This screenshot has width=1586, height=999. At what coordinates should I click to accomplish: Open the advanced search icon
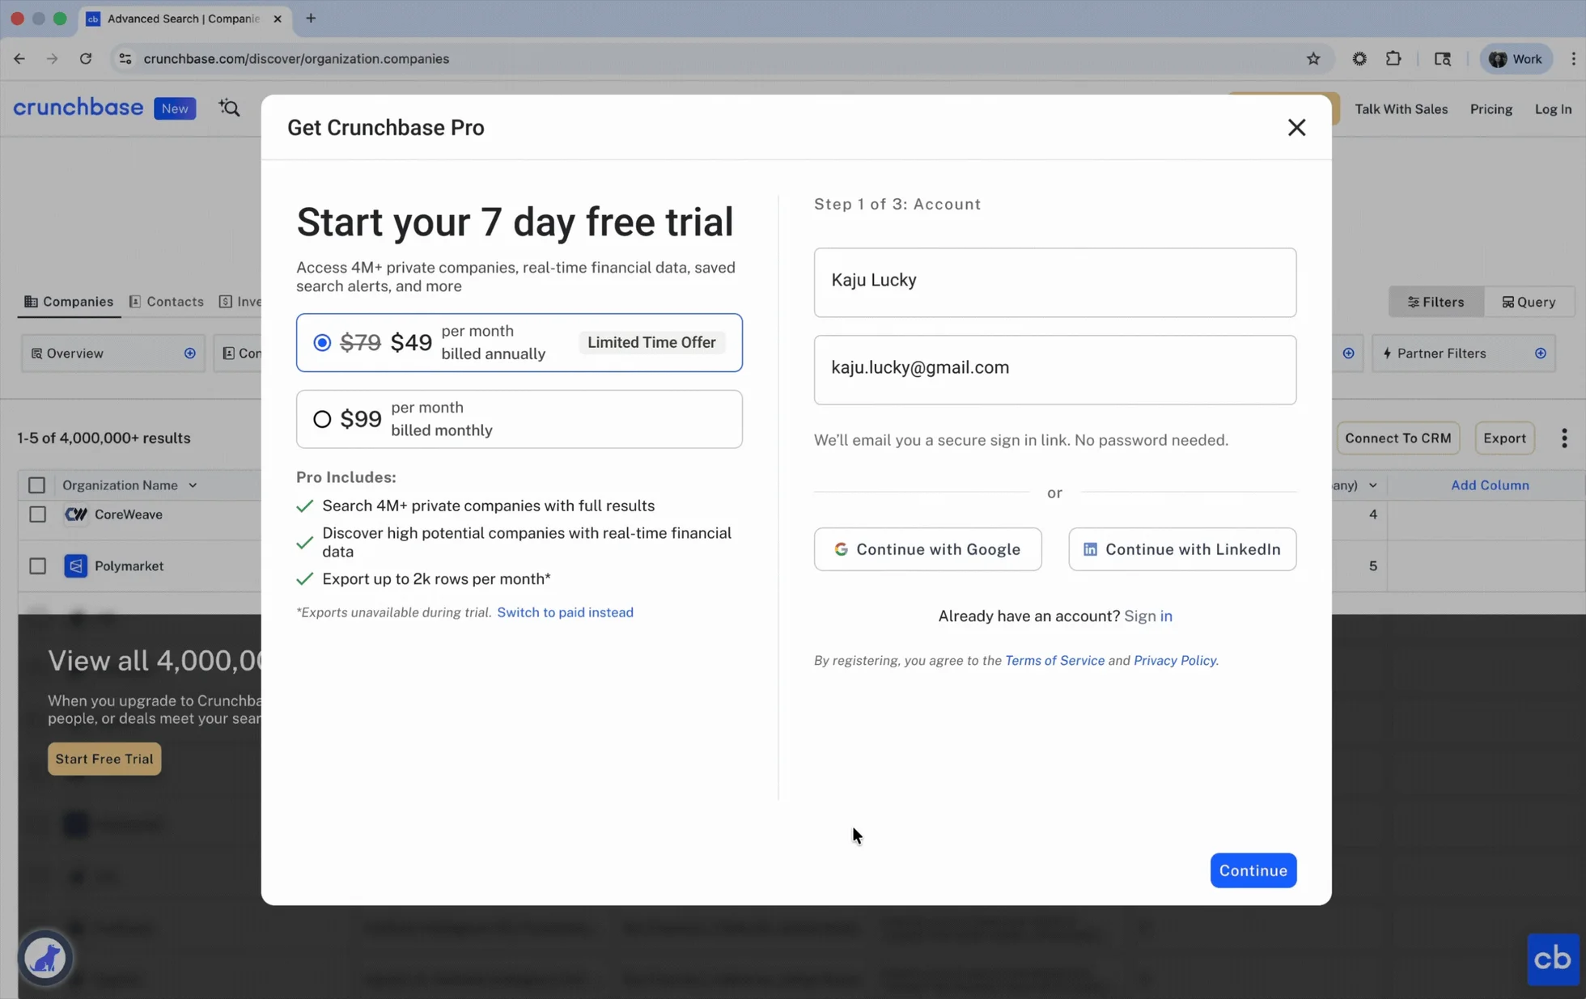coord(229,108)
